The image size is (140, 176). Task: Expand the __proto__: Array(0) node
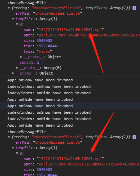[x=17, y=68]
